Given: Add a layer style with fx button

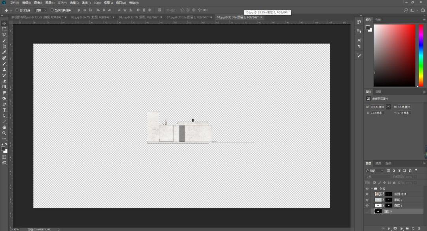Looking at the screenshot, I should click(x=389, y=229).
